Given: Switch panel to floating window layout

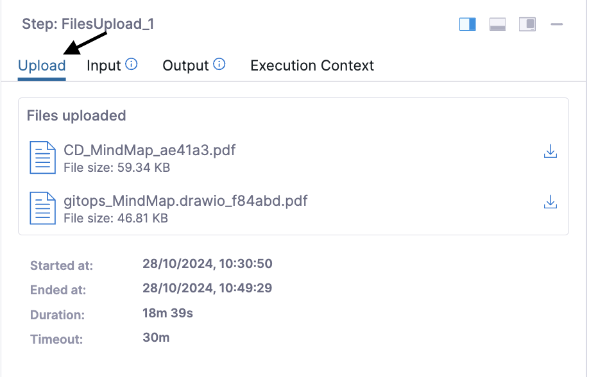Looking at the screenshot, I should tap(527, 24).
